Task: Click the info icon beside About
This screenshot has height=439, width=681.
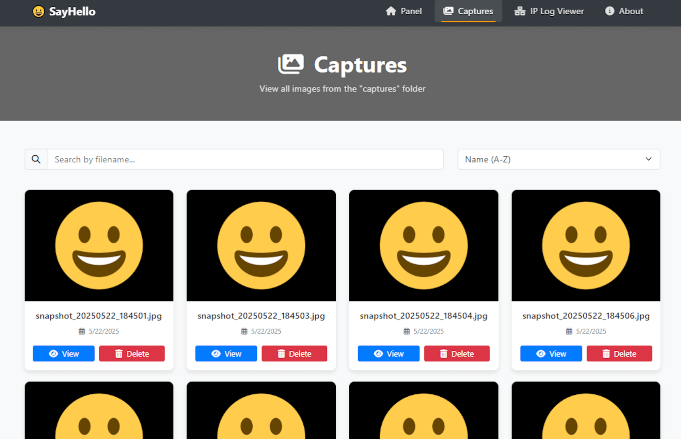Action: tap(609, 11)
